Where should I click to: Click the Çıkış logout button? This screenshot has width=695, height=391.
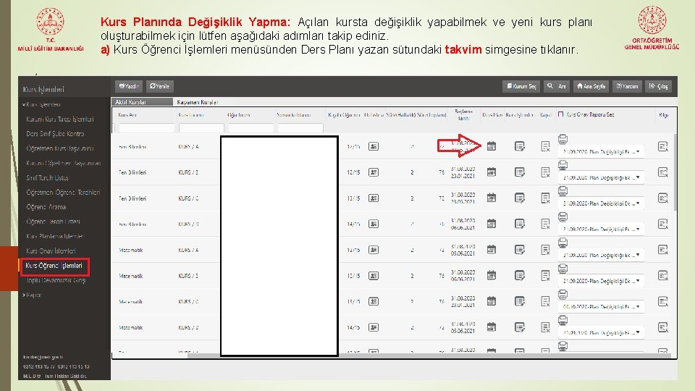tap(658, 86)
